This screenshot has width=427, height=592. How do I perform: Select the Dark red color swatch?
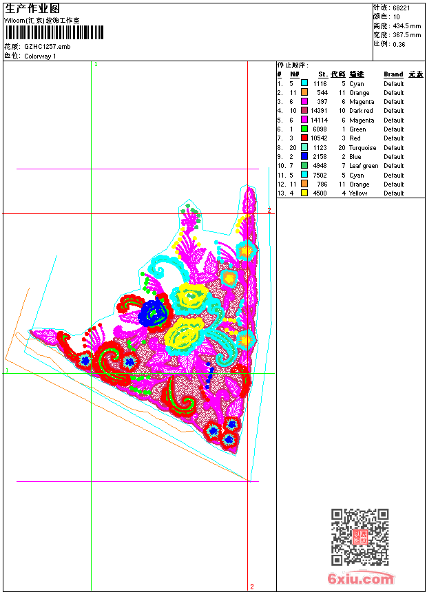point(304,110)
